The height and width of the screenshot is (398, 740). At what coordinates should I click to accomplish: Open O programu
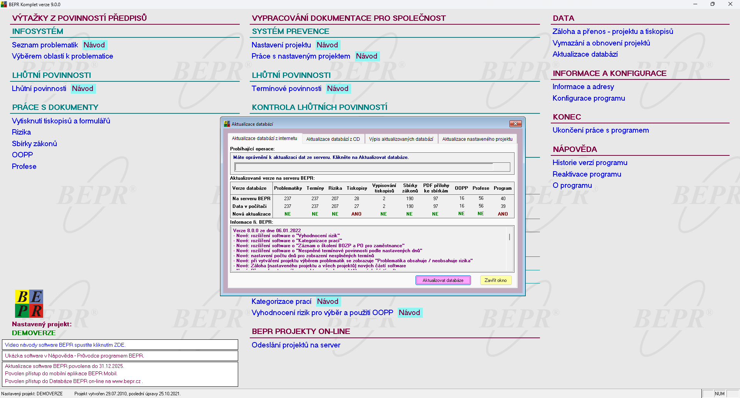pos(572,186)
